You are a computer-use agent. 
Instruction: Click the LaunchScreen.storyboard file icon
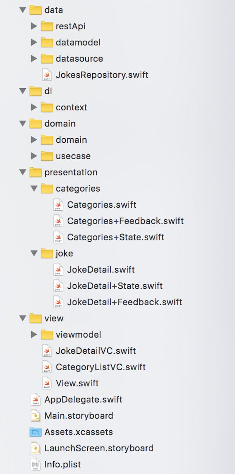(x=36, y=448)
